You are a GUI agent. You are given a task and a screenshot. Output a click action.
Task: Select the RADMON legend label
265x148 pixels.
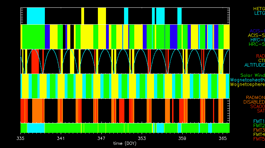(255, 97)
